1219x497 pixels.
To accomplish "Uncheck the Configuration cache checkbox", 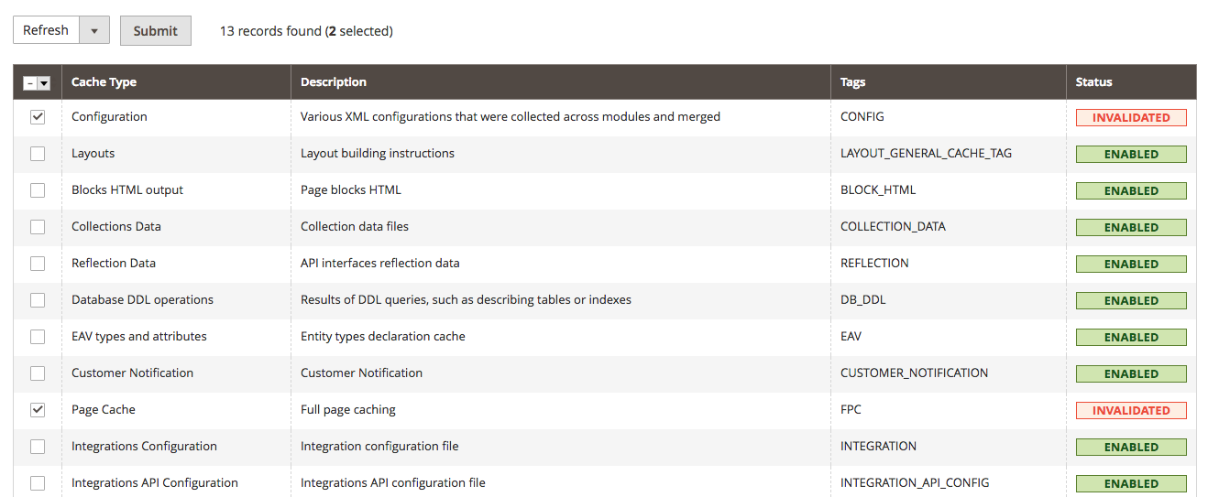I will (x=38, y=117).
